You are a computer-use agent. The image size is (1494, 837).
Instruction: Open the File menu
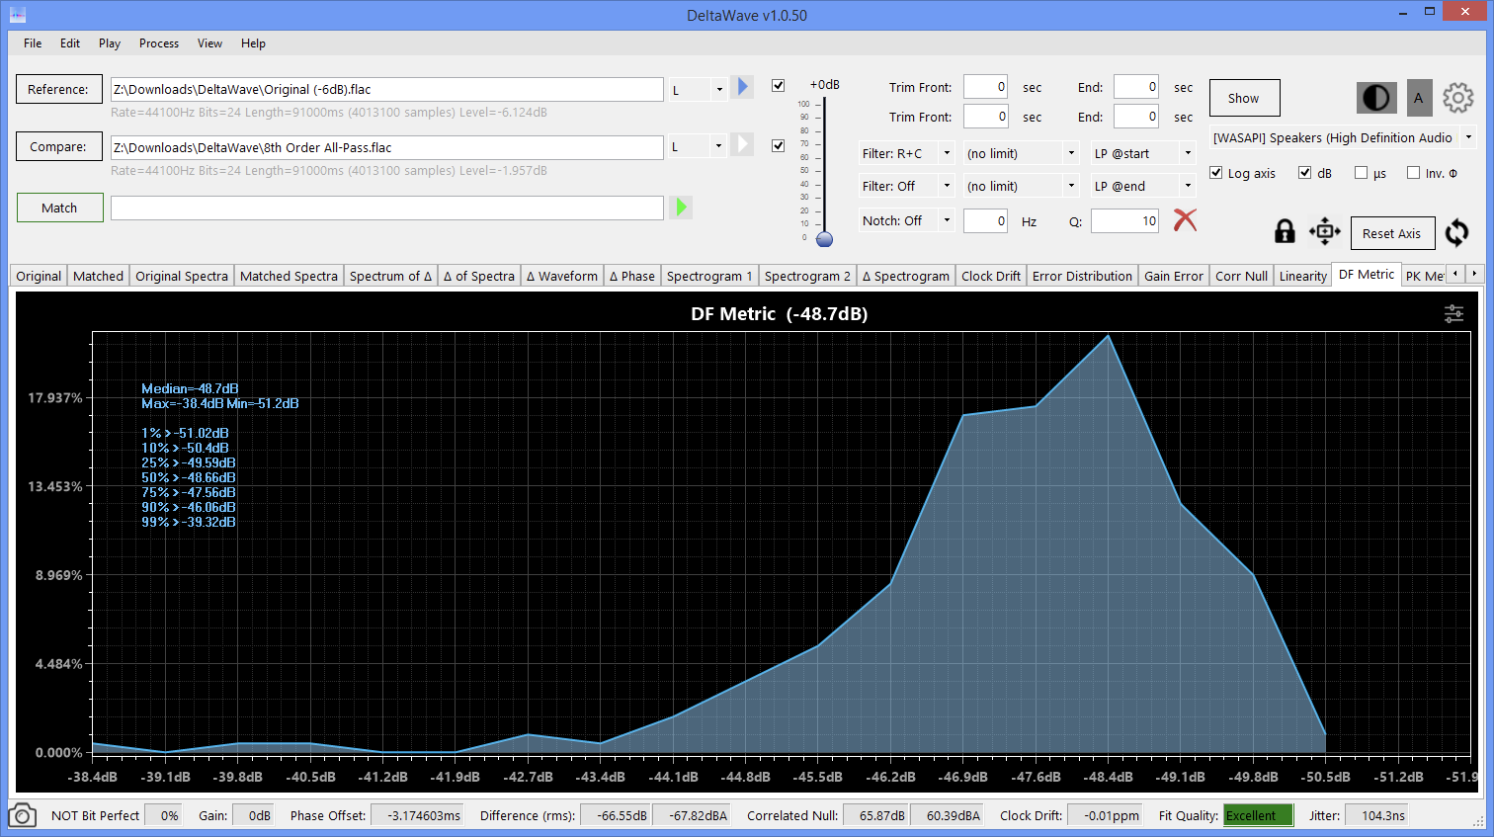pos(33,43)
